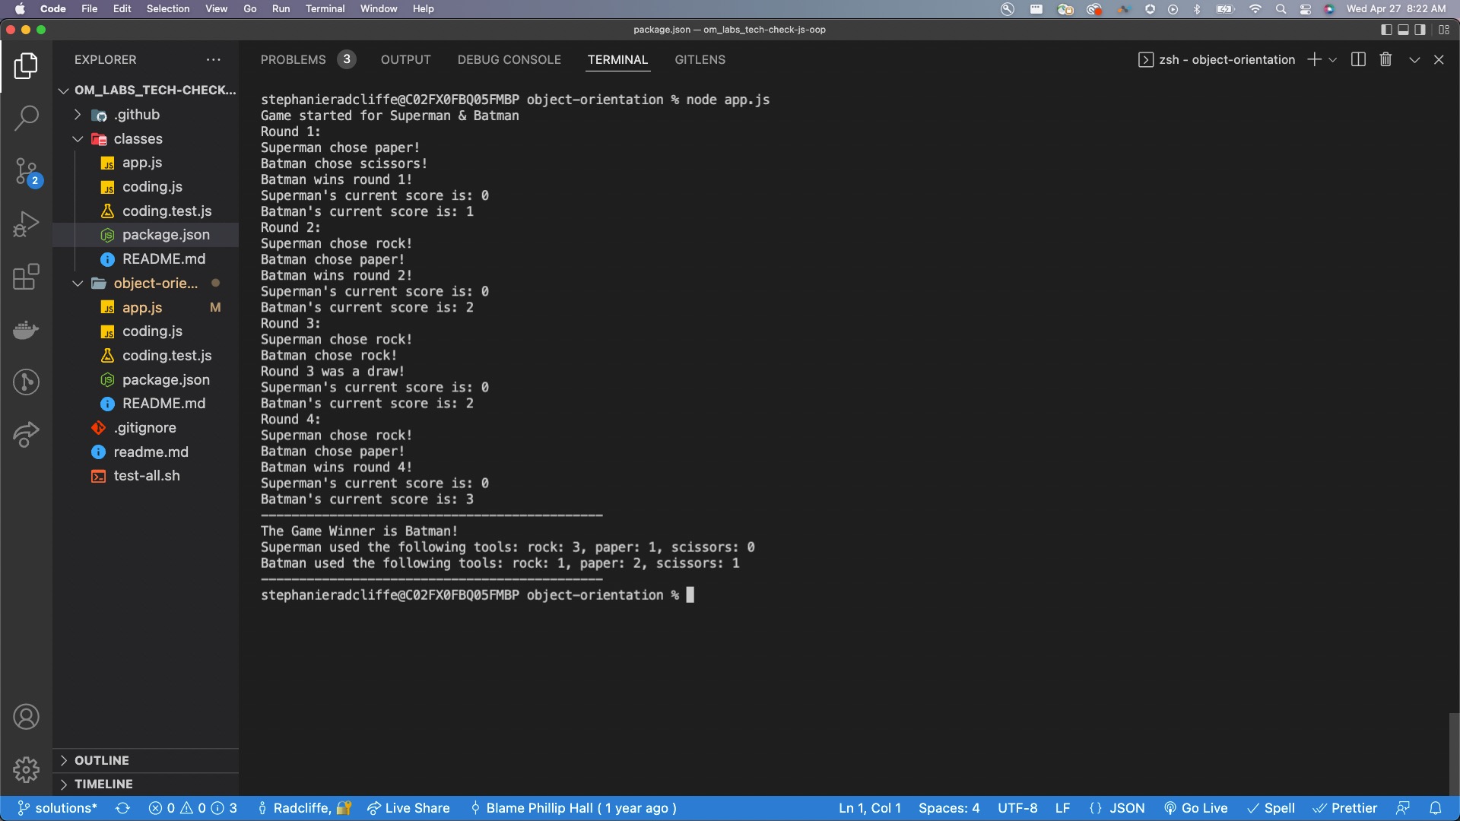Toggle bottom panel visibility
The image size is (1460, 821).
point(1403,30)
